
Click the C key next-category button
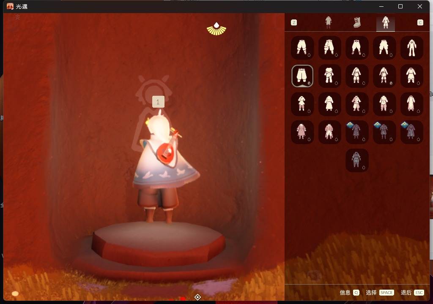point(420,23)
